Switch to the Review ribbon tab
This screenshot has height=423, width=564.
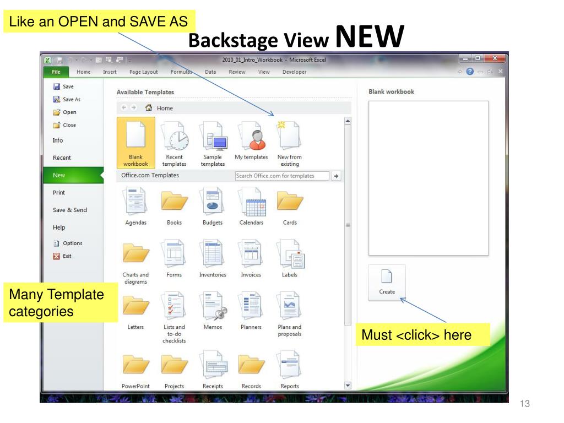click(x=237, y=72)
